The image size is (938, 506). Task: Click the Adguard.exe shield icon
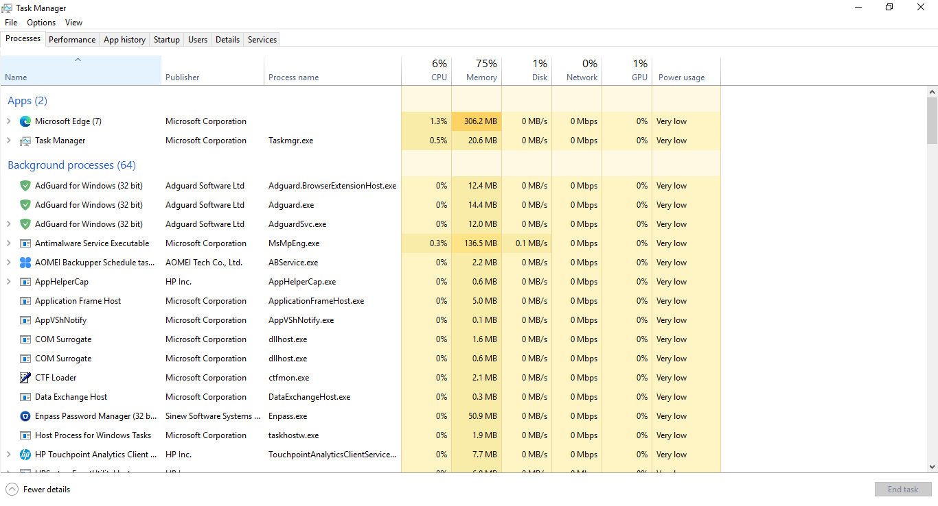(25, 205)
